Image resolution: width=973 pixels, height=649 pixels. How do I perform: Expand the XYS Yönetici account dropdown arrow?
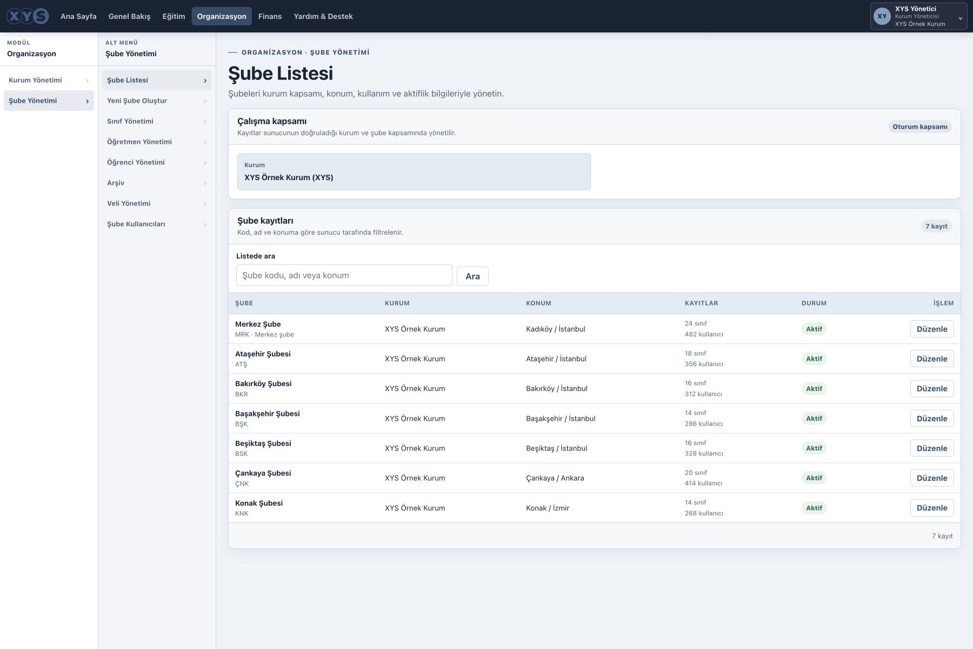click(x=960, y=18)
